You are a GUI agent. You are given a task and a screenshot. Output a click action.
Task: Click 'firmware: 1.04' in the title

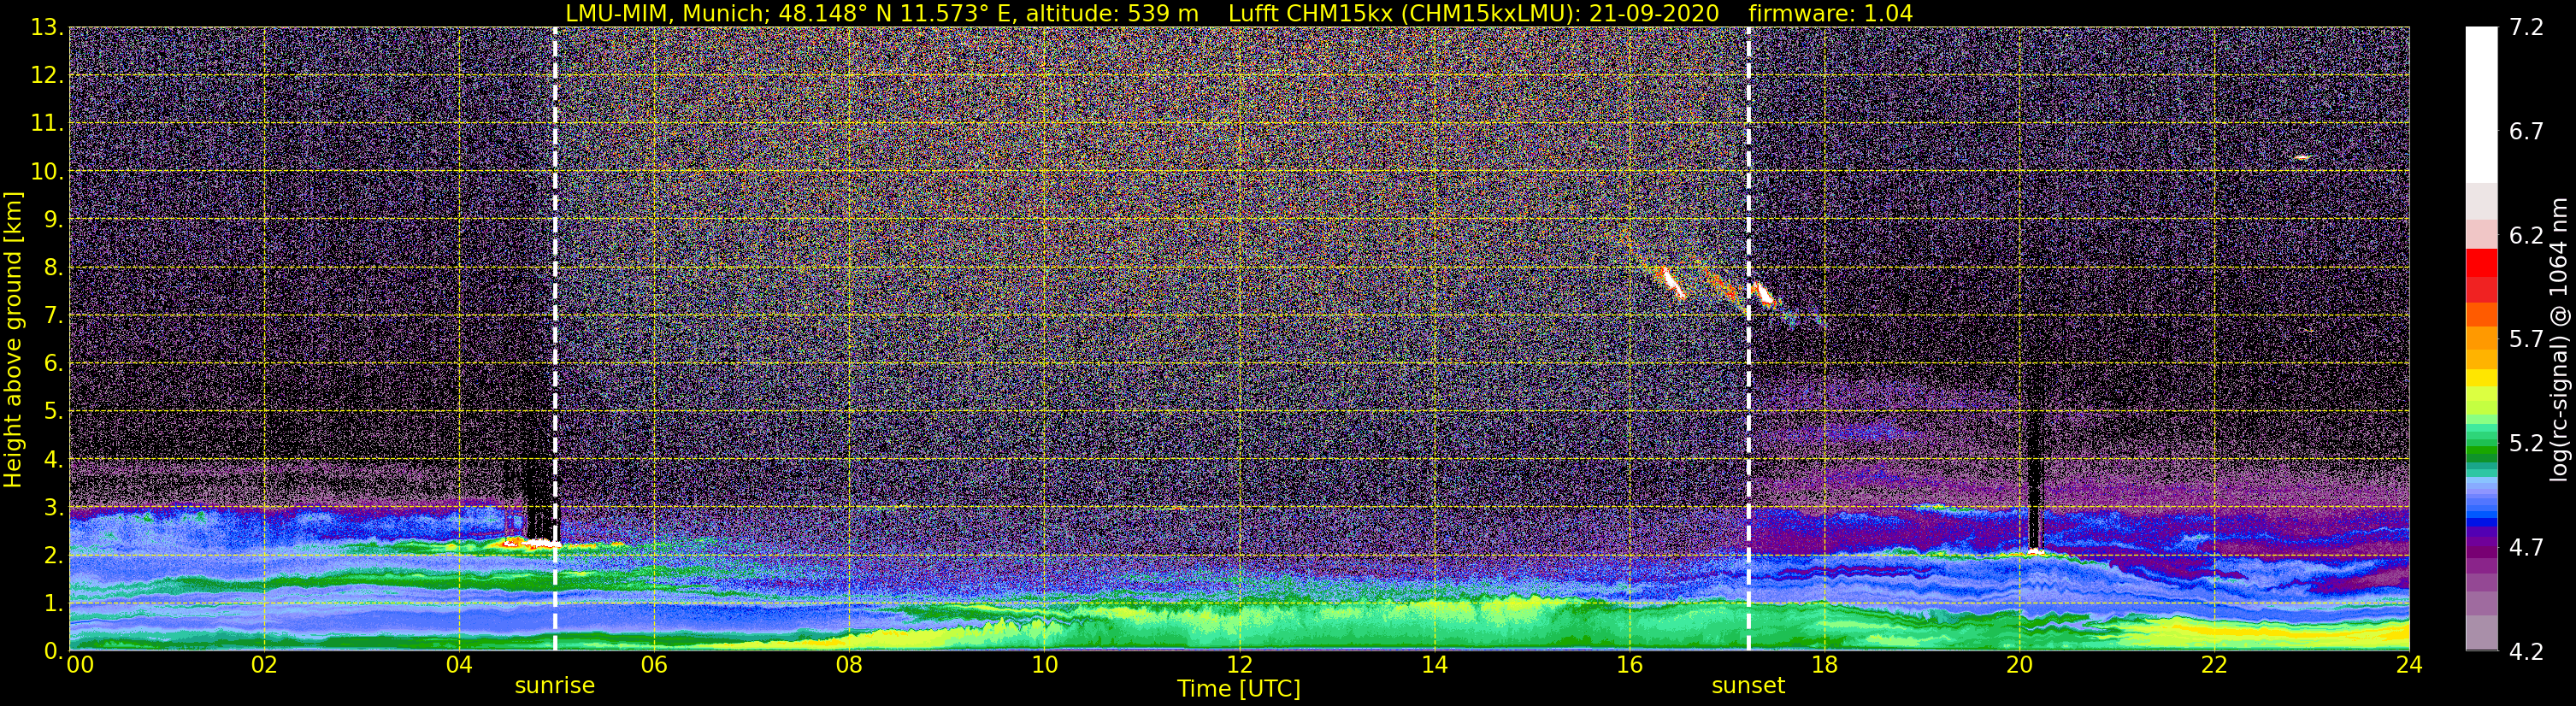coord(1831,13)
